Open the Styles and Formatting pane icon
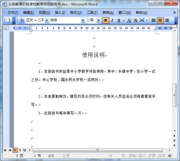This screenshot has height=161, width=180. 22,20
